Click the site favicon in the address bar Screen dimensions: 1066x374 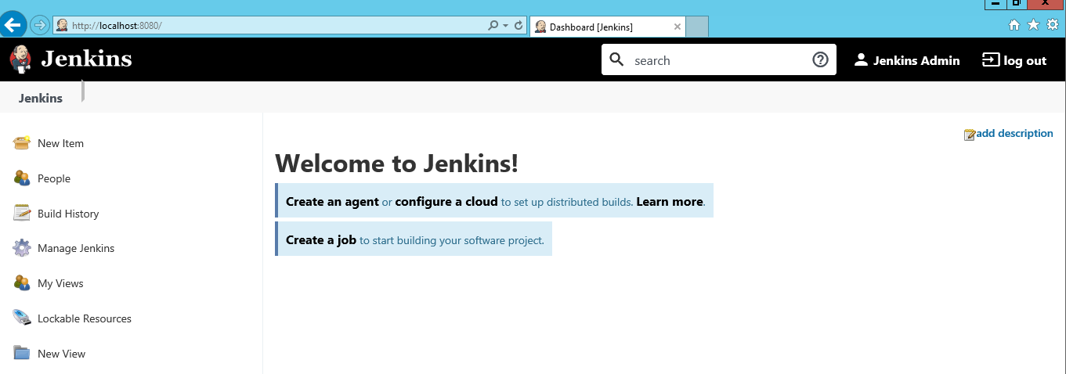62,26
